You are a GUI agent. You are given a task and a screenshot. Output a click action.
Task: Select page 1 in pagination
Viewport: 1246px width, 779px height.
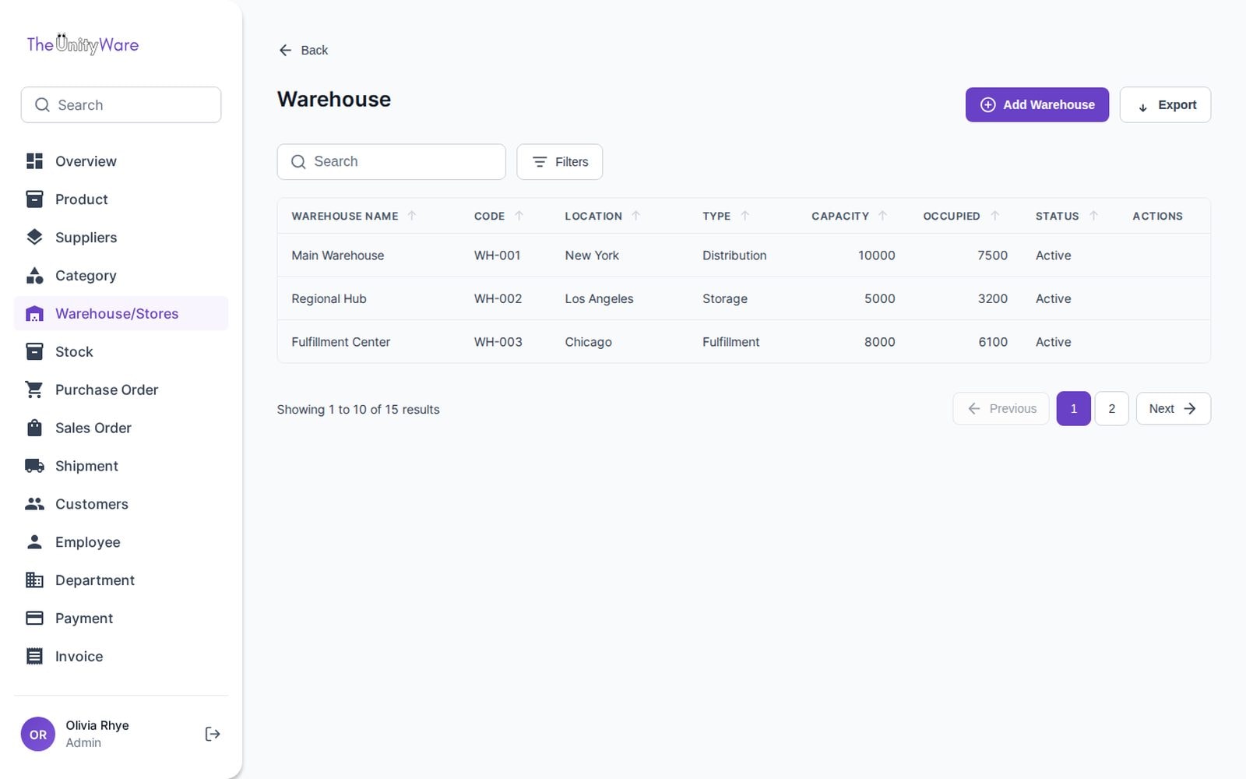click(x=1074, y=409)
